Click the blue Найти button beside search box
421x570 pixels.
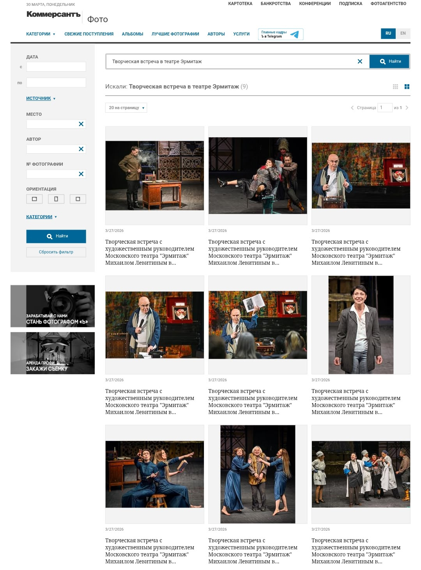coord(389,61)
